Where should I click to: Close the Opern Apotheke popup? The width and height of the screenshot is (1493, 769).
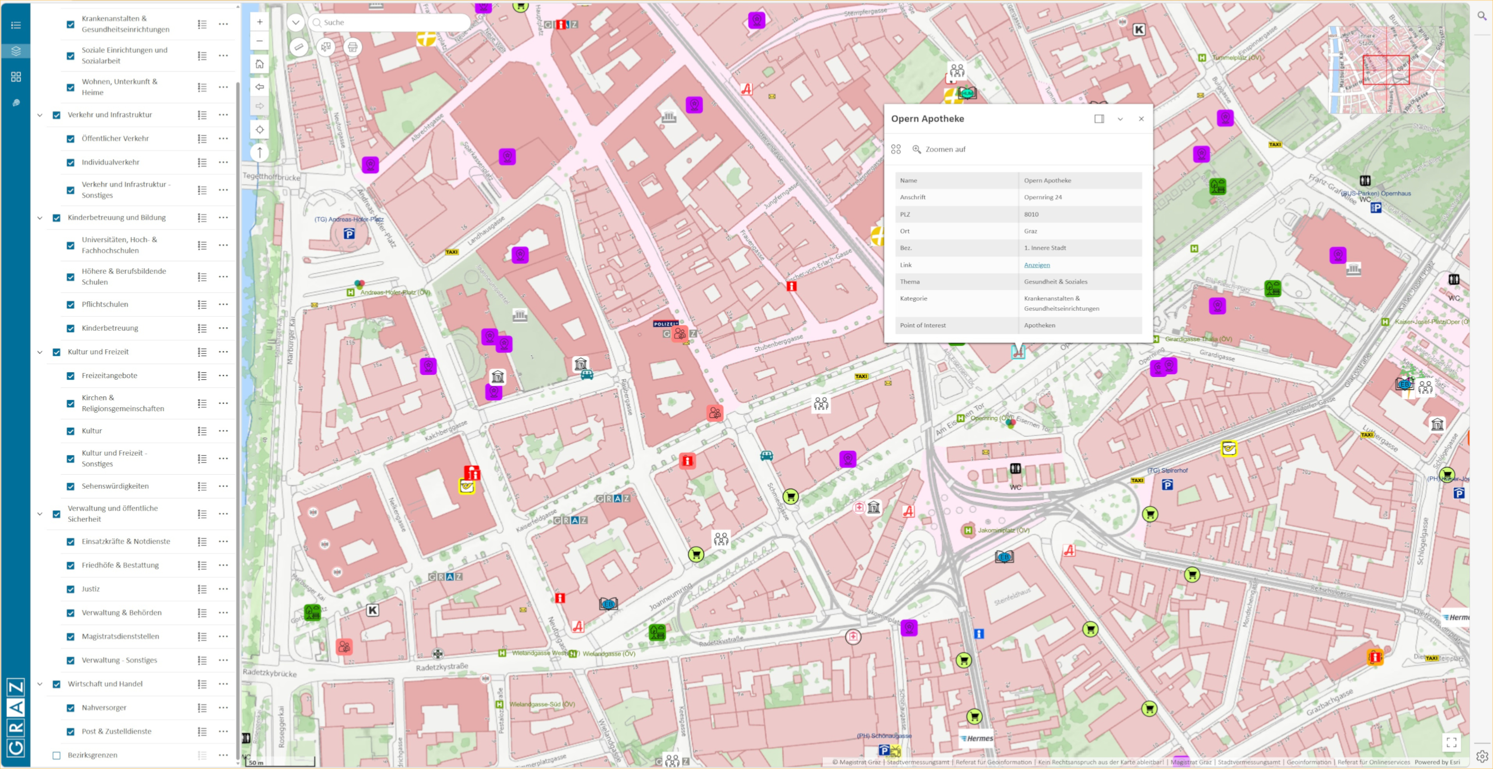pyautogui.click(x=1141, y=119)
